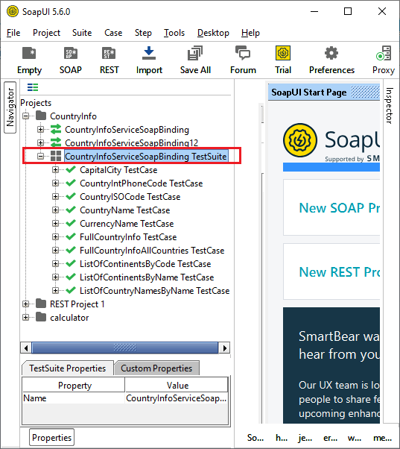Expand the CountryInfoServiceSoapBinding12 node
The width and height of the screenshot is (400, 449).
[x=41, y=142]
